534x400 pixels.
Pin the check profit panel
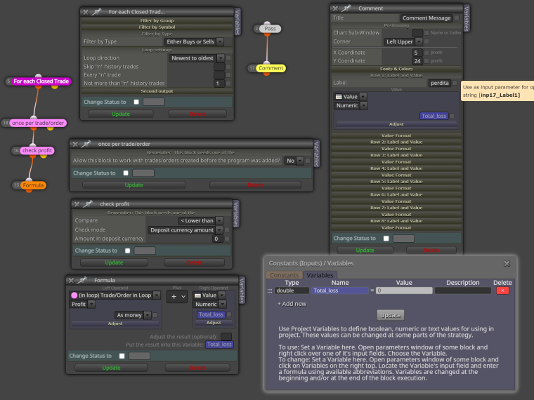[x=88, y=204]
